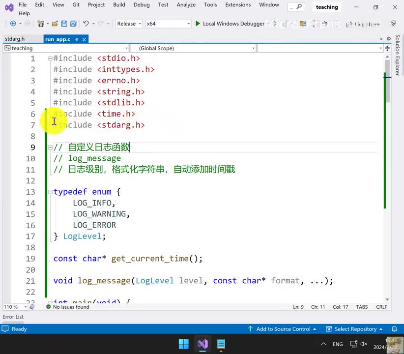Click the Ready status feedback icon
Image resolution: width=404 pixels, height=354 pixels.
point(5,329)
